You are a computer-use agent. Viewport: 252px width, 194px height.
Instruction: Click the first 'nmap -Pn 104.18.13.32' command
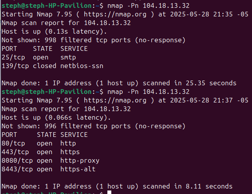pyautogui.click(x=149, y=6)
